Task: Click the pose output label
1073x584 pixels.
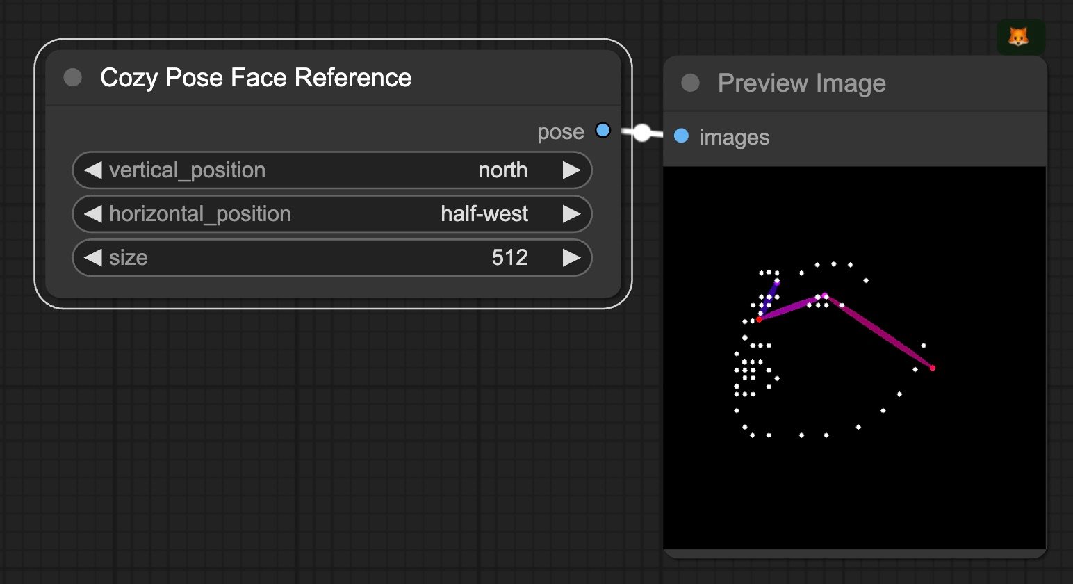Action: tap(560, 132)
